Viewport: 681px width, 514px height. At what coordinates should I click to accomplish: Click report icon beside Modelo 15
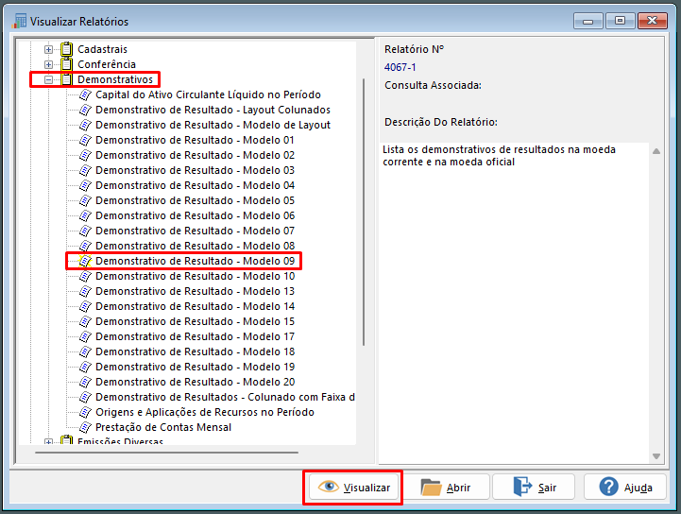pos(86,321)
